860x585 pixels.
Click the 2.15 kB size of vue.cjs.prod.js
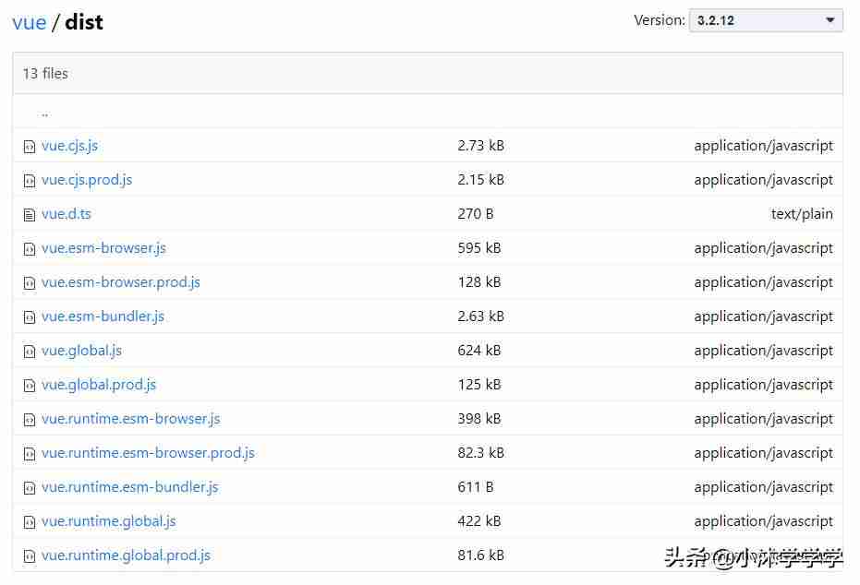[481, 180]
